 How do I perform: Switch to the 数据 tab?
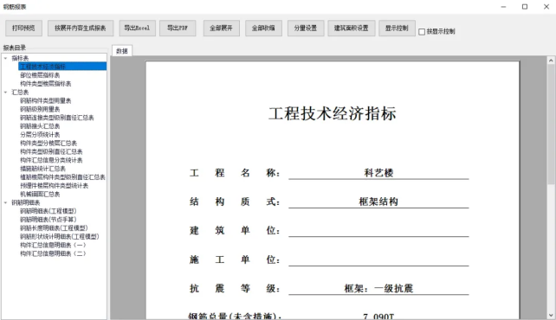click(121, 51)
